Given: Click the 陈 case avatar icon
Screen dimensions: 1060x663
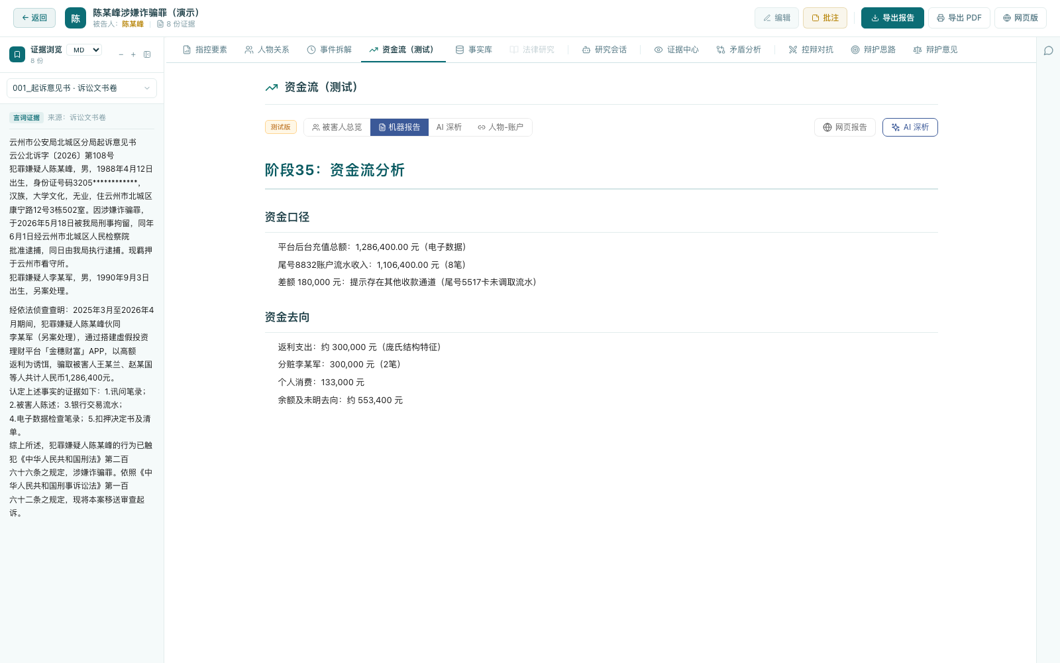Looking at the screenshot, I should tap(76, 18).
